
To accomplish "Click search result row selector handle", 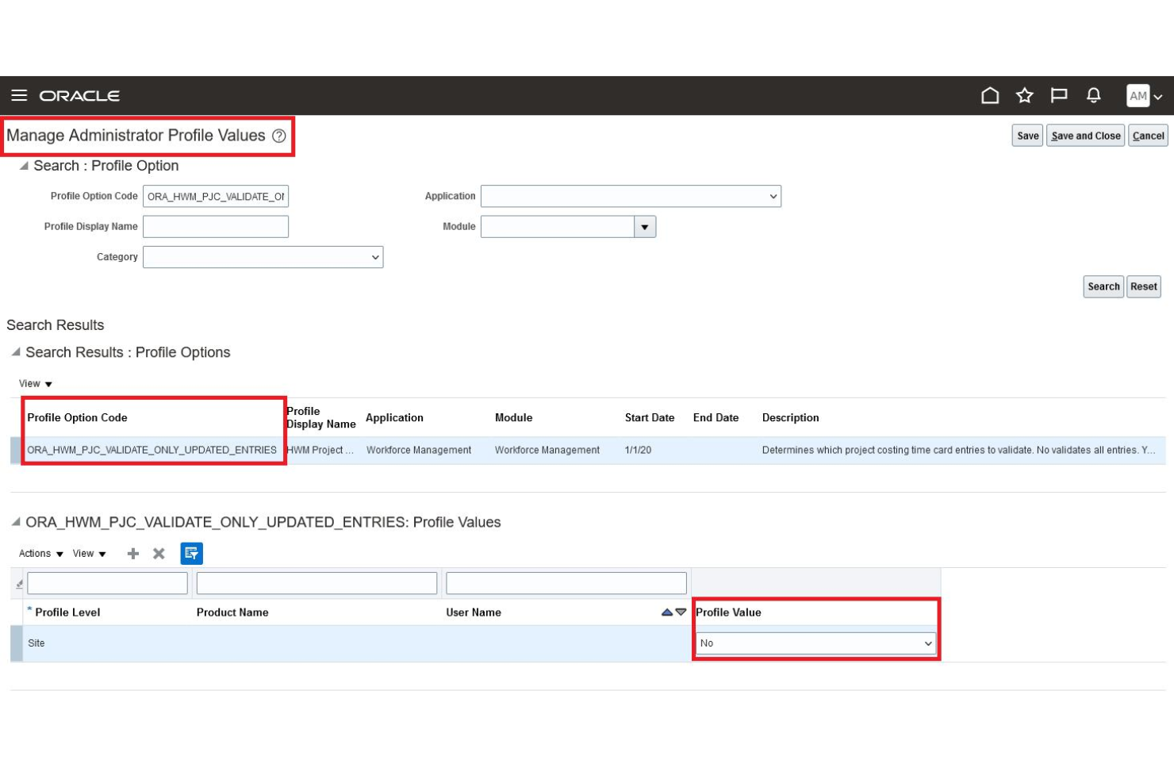I will pos(16,450).
